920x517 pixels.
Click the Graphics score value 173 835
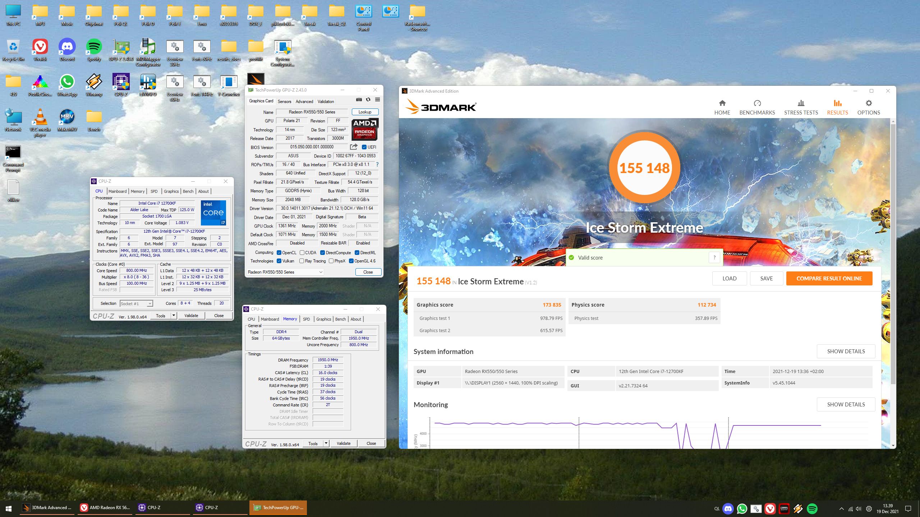point(552,305)
